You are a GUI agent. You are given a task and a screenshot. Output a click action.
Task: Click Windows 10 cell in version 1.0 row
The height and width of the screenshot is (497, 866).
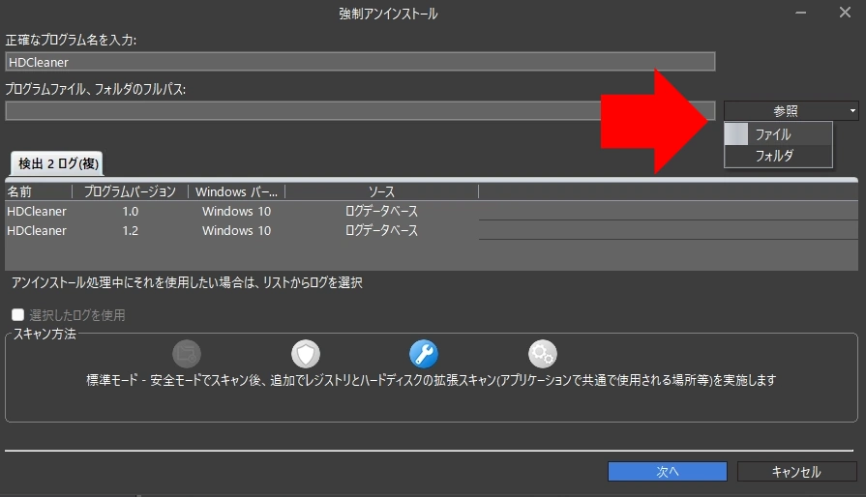pos(236,211)
